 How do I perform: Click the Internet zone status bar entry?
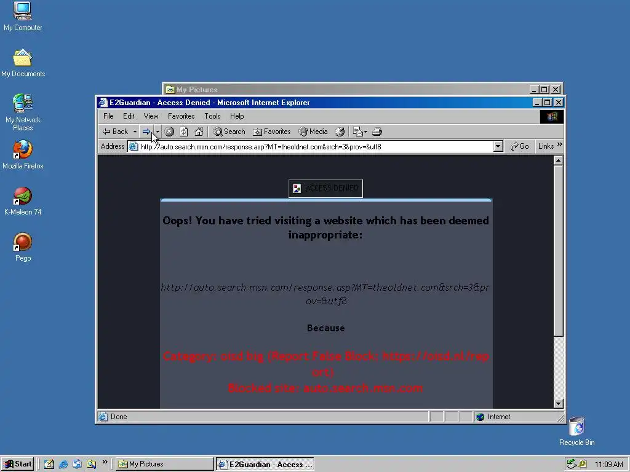[x=498, y=417]
